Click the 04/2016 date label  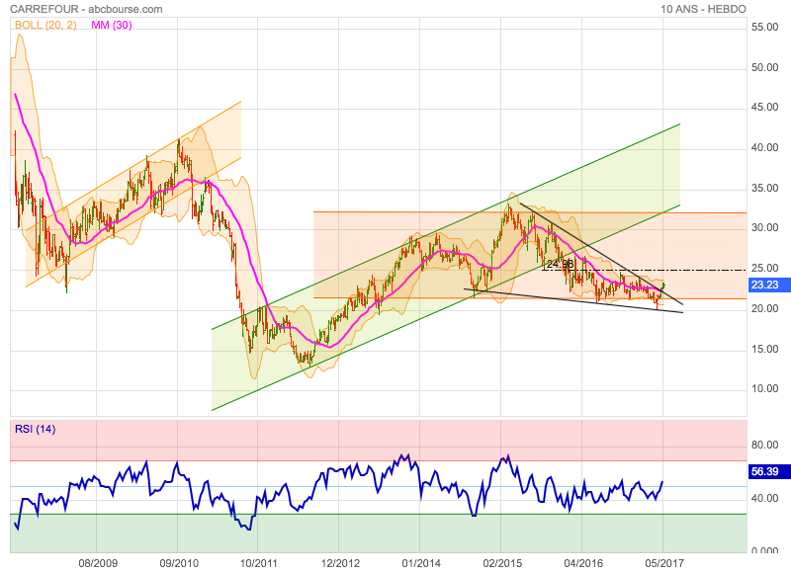click(583, 563)
